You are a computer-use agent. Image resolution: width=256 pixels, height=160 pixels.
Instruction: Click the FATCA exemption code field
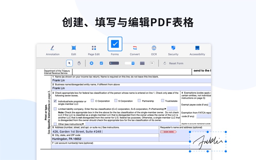tap(204, 116)
